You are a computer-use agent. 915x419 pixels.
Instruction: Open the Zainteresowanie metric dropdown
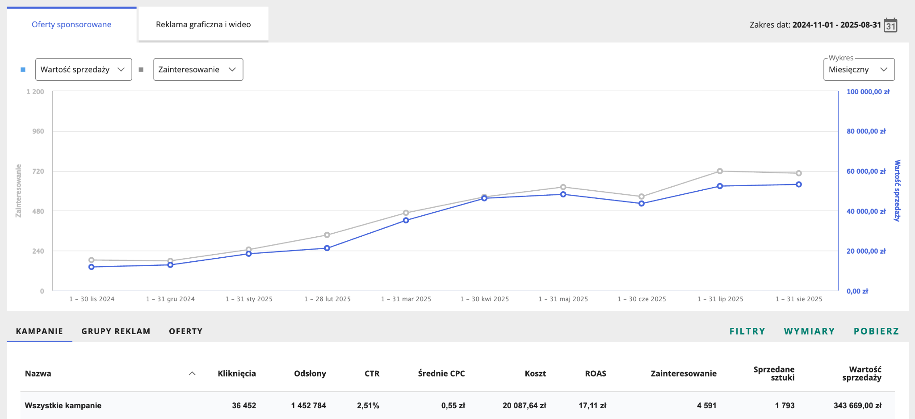point(198,70)
